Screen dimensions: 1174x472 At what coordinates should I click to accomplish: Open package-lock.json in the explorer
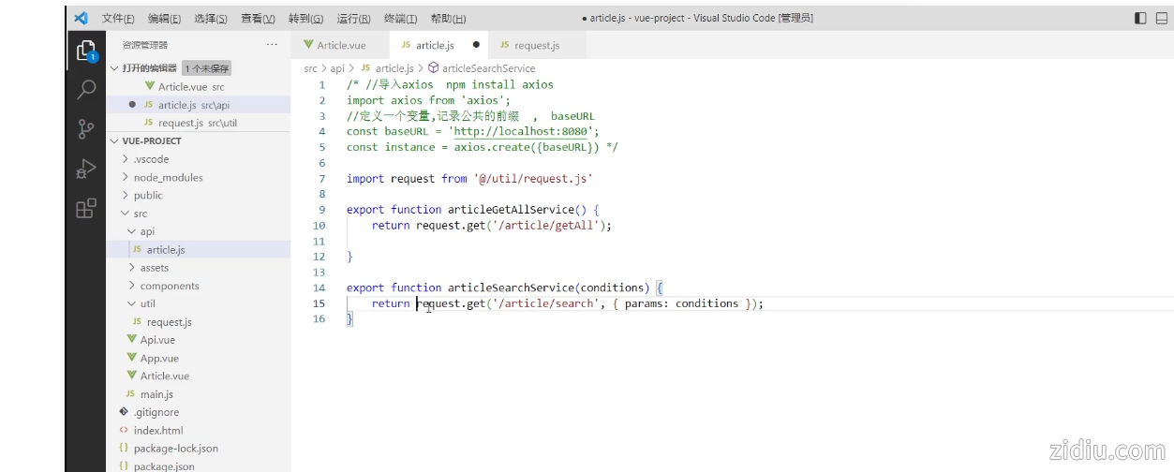click(175, 449)
